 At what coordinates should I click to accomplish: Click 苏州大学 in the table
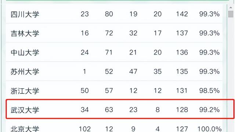point(25,72)
